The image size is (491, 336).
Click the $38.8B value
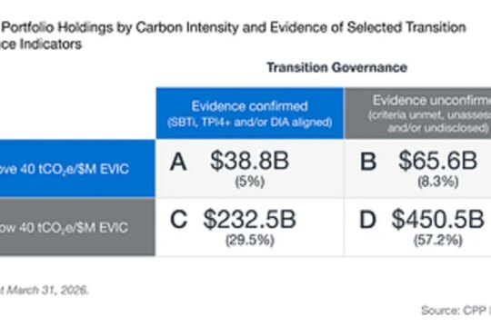click(249, 161)
